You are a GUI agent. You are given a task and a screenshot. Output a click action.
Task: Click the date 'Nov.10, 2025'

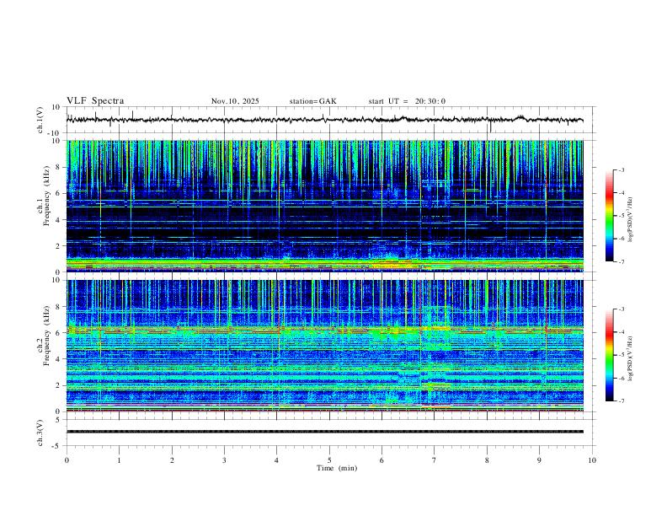pos(235,101)
